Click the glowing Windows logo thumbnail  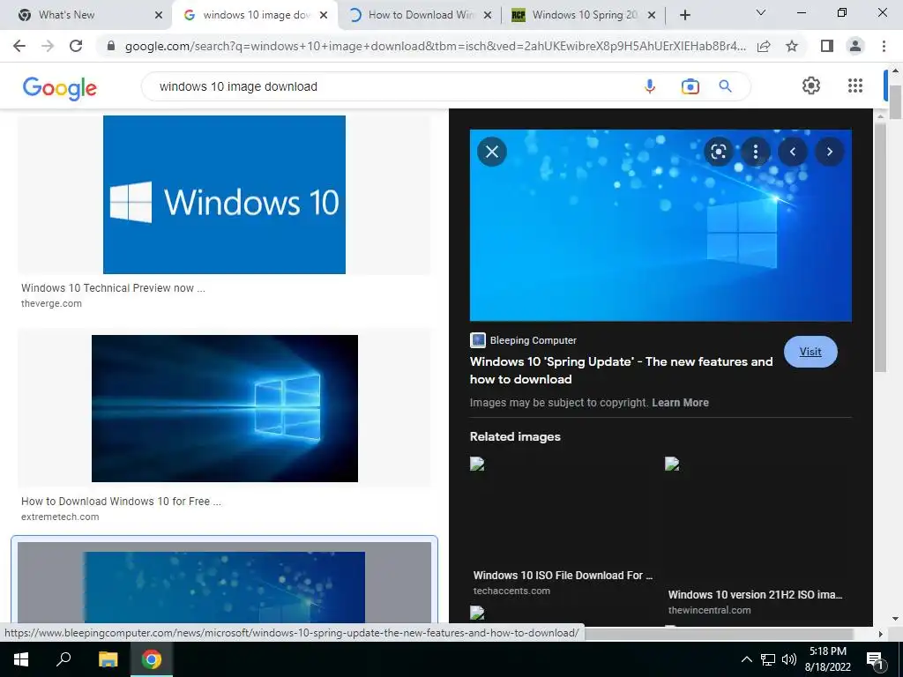coord(225,408)
